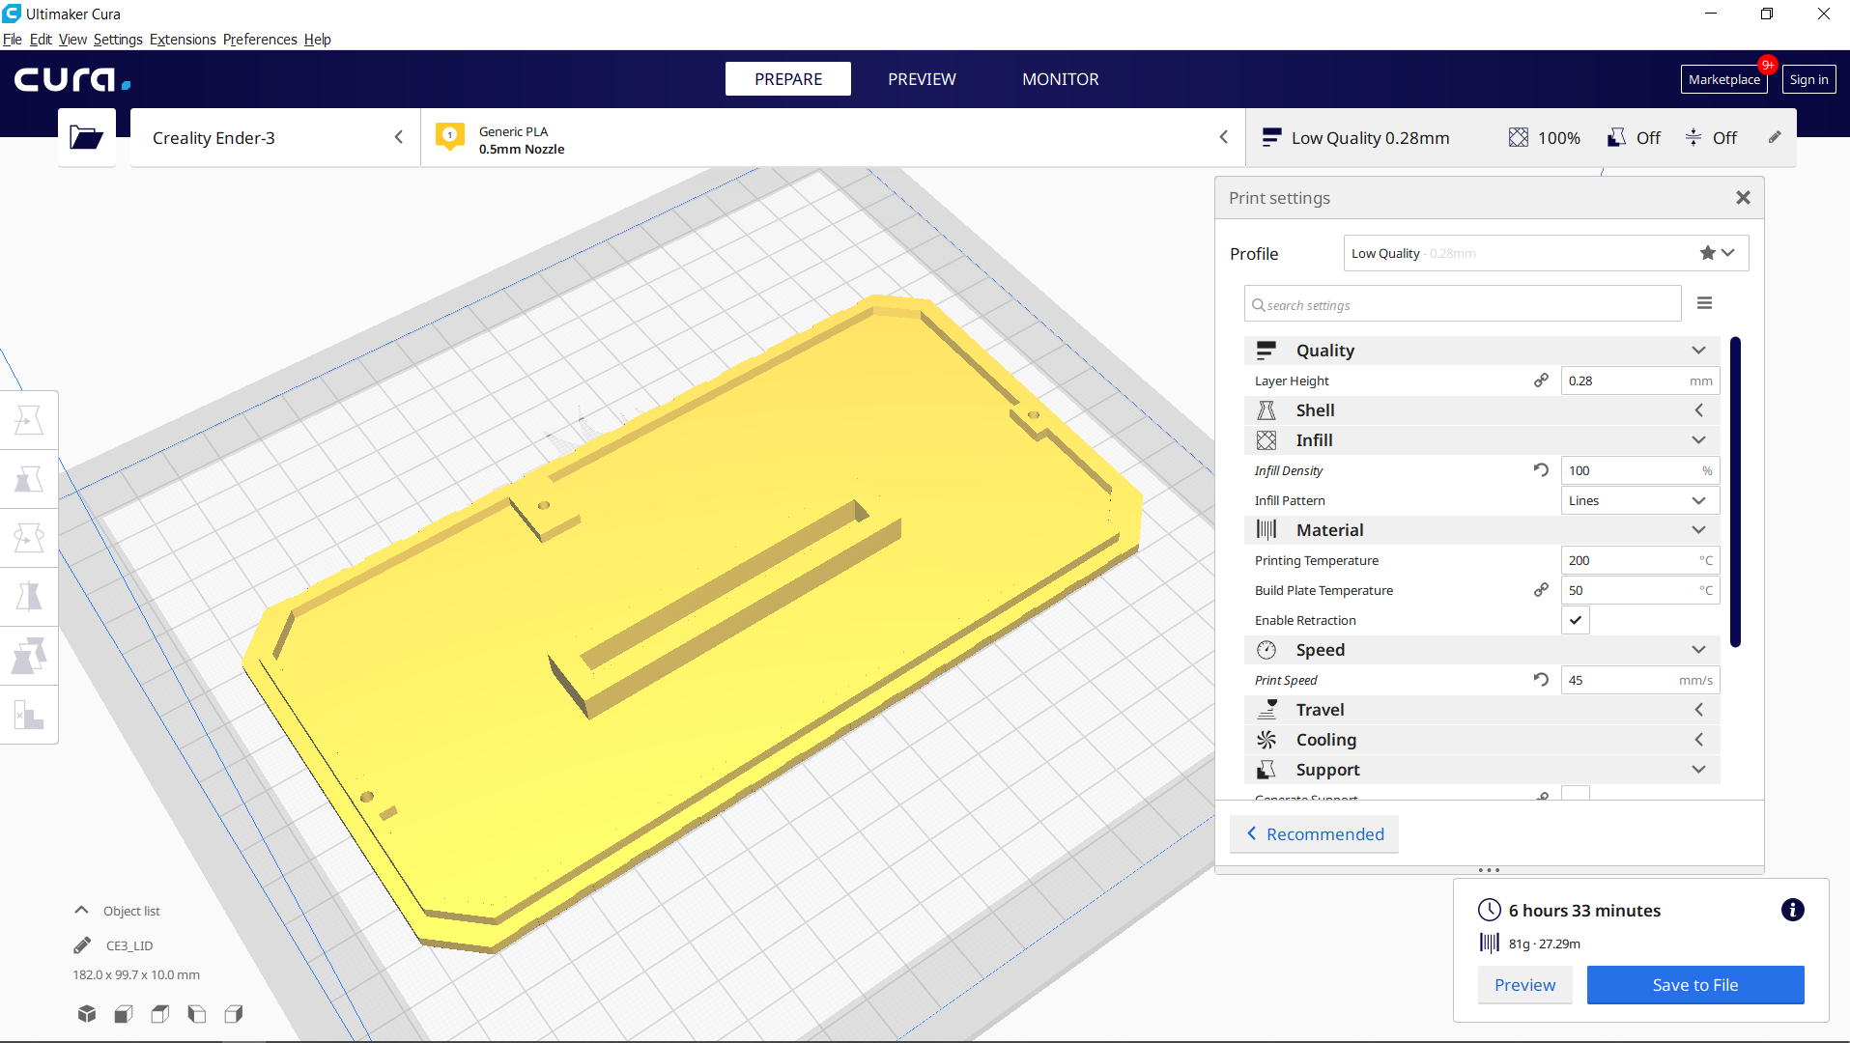Click the Print Speed value field

pyautogui.click(x=1640, y=680)
